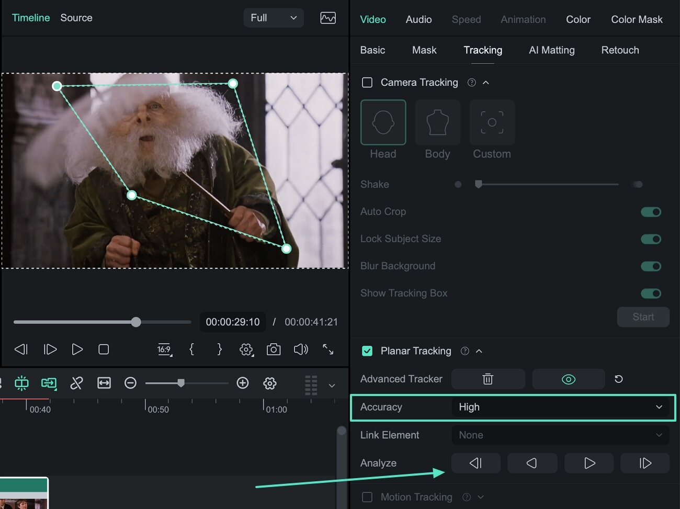
Task: Toggle the Lock Subject Size switch
Action: tap(651, 239)
